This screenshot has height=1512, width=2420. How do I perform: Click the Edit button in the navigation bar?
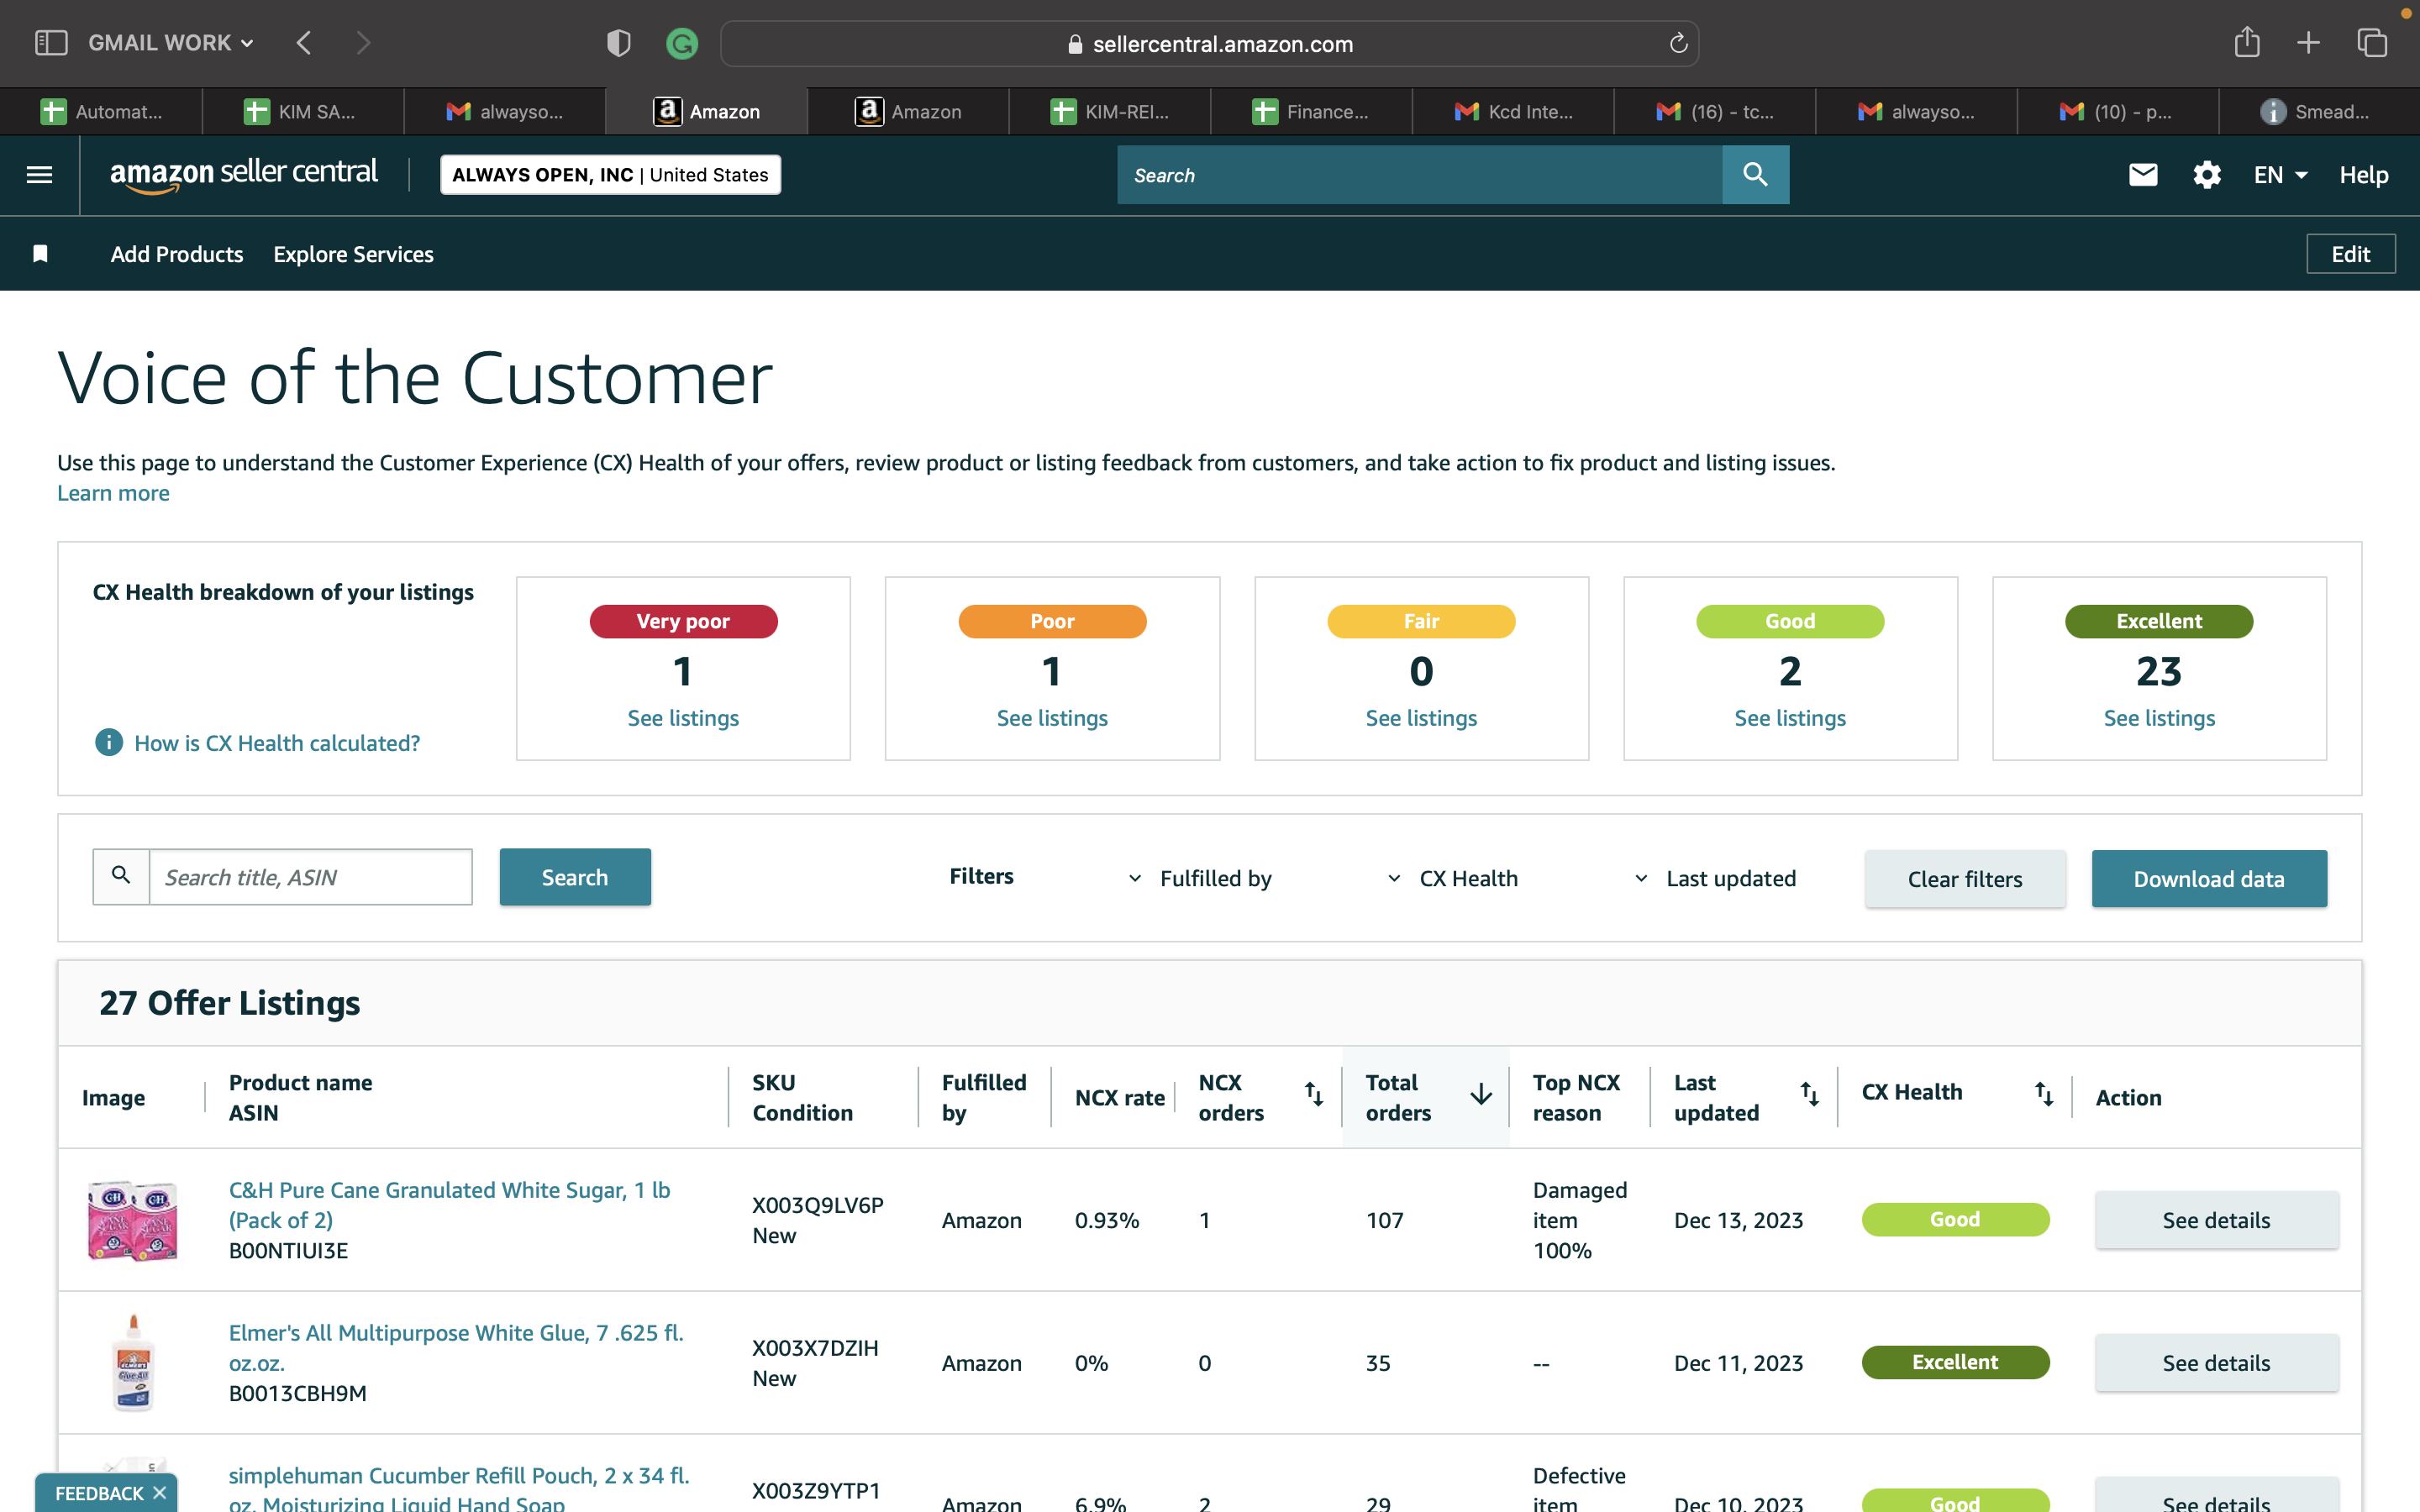point(2350,254)
